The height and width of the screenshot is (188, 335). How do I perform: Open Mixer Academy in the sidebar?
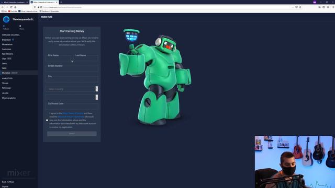coord(9,98)
